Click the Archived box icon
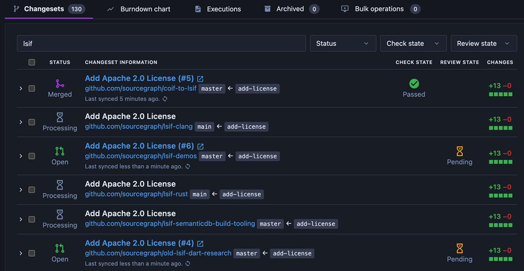This screenshot has height=271, width=524. [267, 9]
